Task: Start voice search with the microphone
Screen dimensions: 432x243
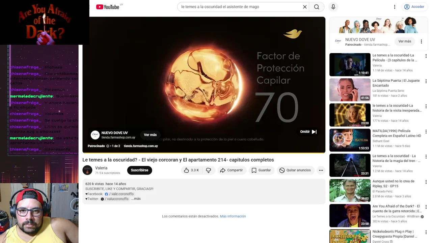Action: click(333, 7)
